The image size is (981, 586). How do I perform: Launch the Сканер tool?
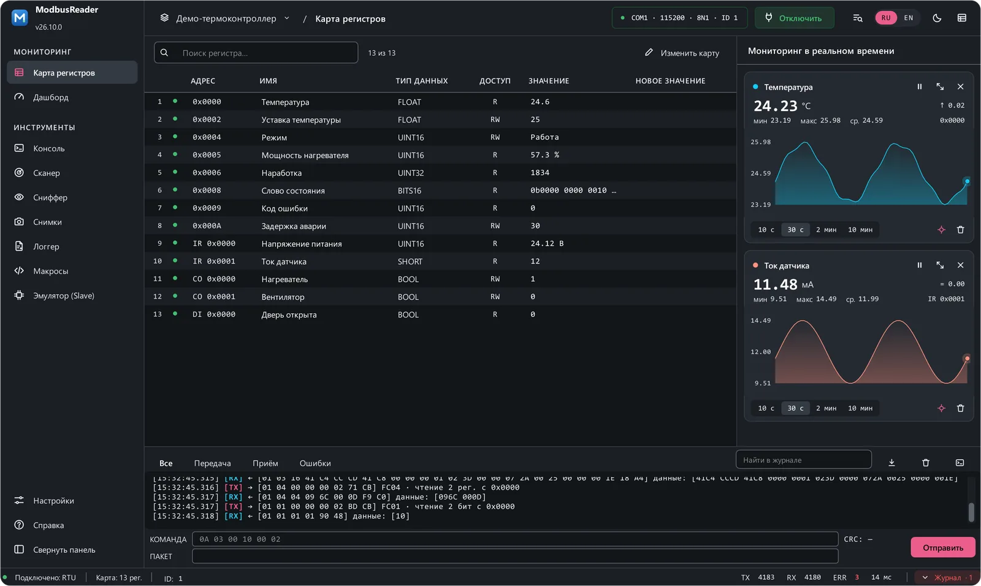coord(72,173)
